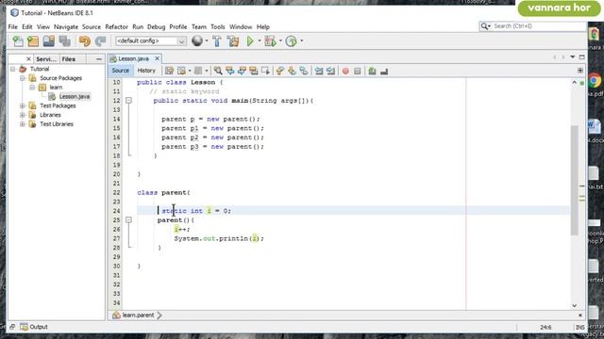Click the Profile Project clock icon
This screenshot has height=339, width=604.
(x=292, y=41)
